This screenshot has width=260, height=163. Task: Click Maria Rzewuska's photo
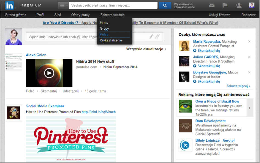(x=184, y=46)
